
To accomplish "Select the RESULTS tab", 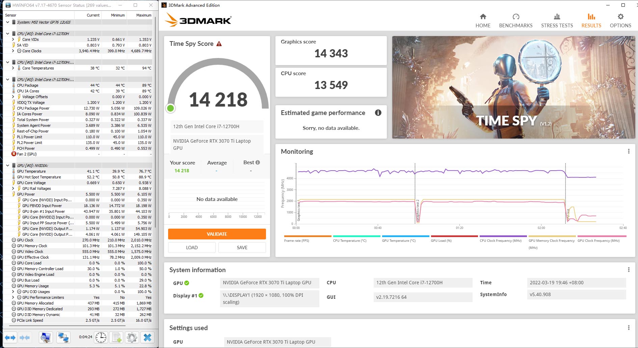I will (x=591, y=21).
